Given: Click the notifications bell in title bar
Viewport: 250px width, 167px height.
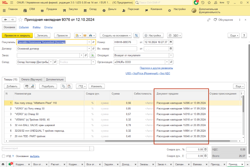Looking at the screenshot, I should [196, 3].
